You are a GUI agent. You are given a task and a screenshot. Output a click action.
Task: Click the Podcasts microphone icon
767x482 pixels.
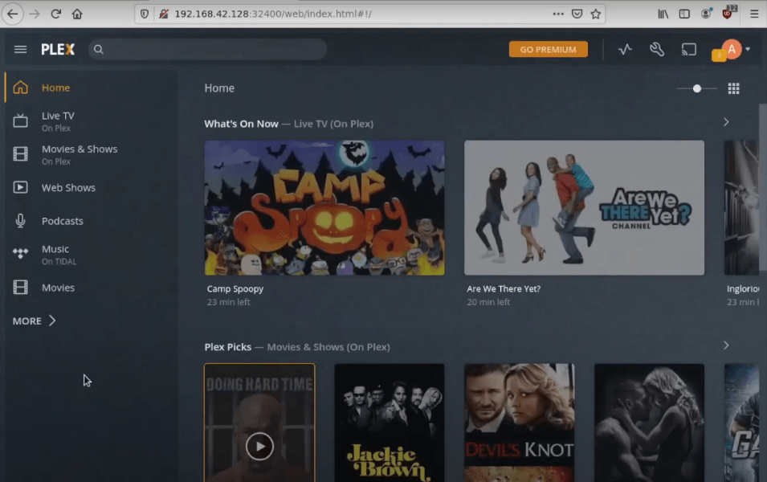(x=21, y=221)
